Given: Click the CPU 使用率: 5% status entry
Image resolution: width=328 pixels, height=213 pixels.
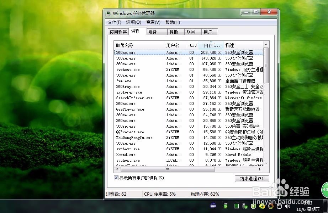Looking at the screenshot, I should 160,194.
